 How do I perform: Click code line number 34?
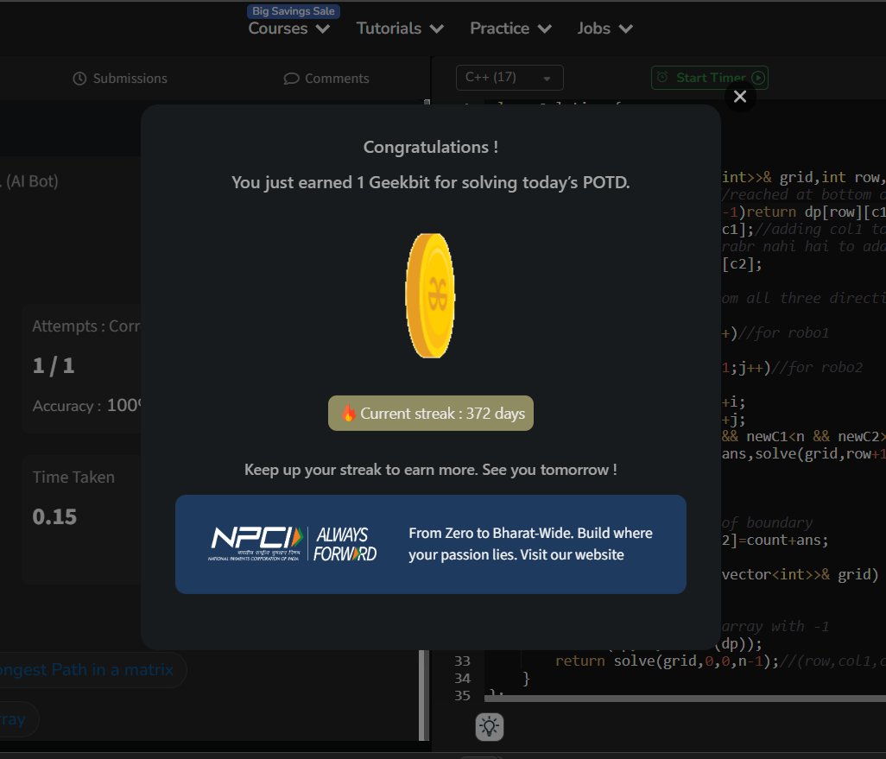click(462, 678)
